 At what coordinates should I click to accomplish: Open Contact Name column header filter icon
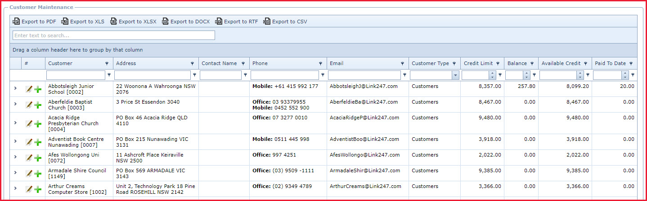(x=243, y=64)
